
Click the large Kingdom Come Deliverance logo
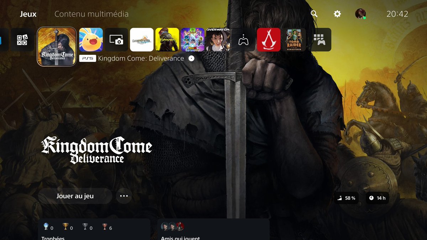pyautogui.click(x=97, y=151)
